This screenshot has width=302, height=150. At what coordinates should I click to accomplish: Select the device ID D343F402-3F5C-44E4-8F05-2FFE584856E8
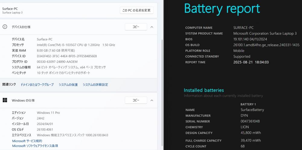[x=67, y=56]
